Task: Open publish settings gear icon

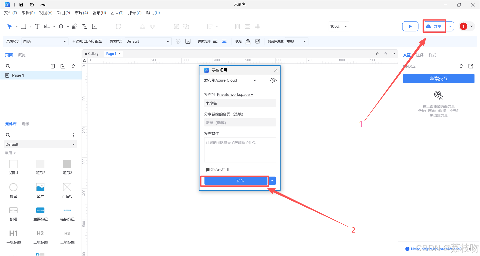Action: (273, 80)
